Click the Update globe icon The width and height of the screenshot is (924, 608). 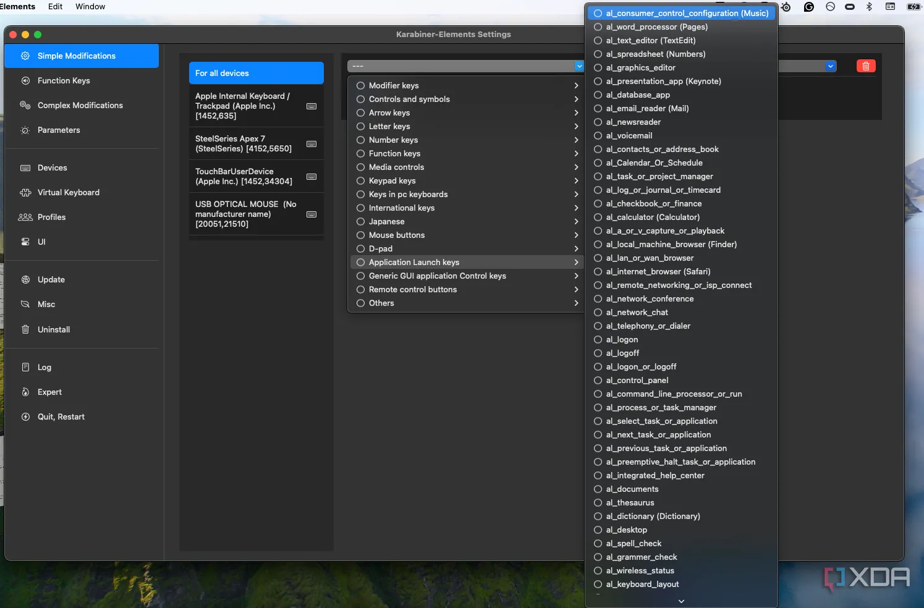click(x=25, y=279)
